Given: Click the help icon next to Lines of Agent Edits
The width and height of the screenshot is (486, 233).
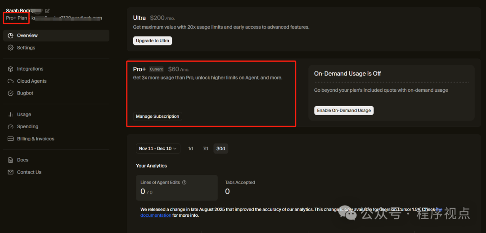Looking at the screenshot, I should [184, 183].
